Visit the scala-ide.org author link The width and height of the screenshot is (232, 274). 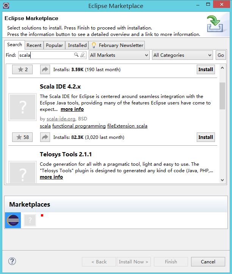click(61, 119)
